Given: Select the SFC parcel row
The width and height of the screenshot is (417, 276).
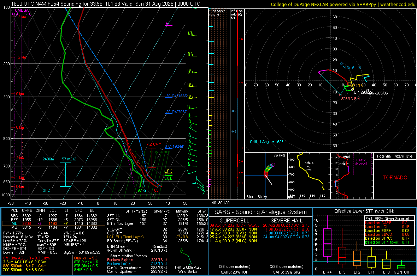Looking at the screenshot, I should click(x=53, y=216).
